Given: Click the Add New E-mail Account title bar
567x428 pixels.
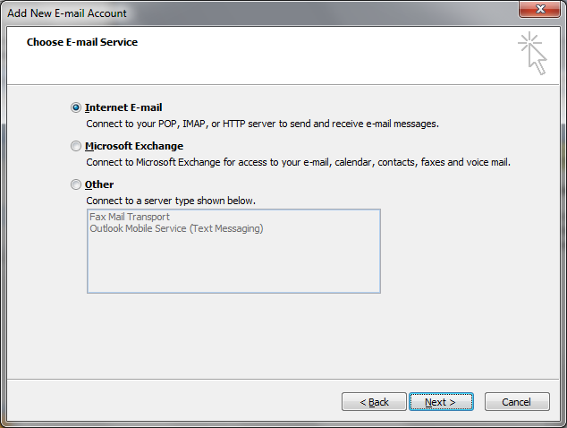Looking at the screenshot, I should pos(224,13).
